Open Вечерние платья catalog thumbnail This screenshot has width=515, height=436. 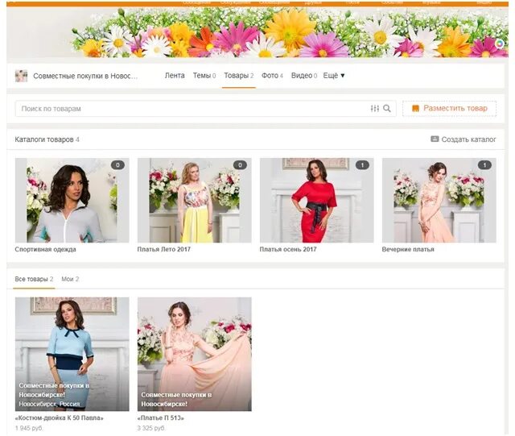439,200
